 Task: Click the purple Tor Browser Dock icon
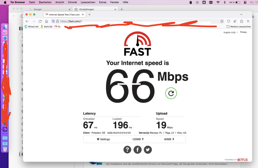point(5,130)
